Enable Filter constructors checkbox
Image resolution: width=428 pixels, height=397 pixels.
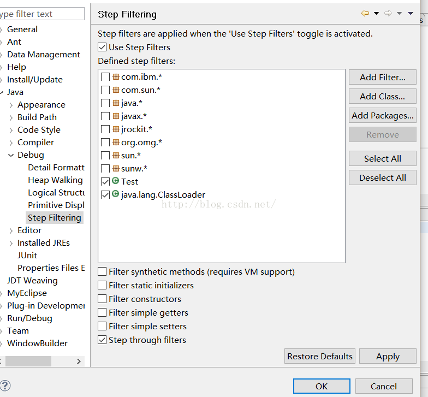tap(102, 299)
